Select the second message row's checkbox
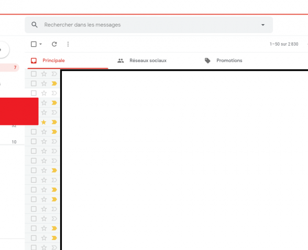Image resolution: width=308 pixels, height=250 pixels. 34,84
